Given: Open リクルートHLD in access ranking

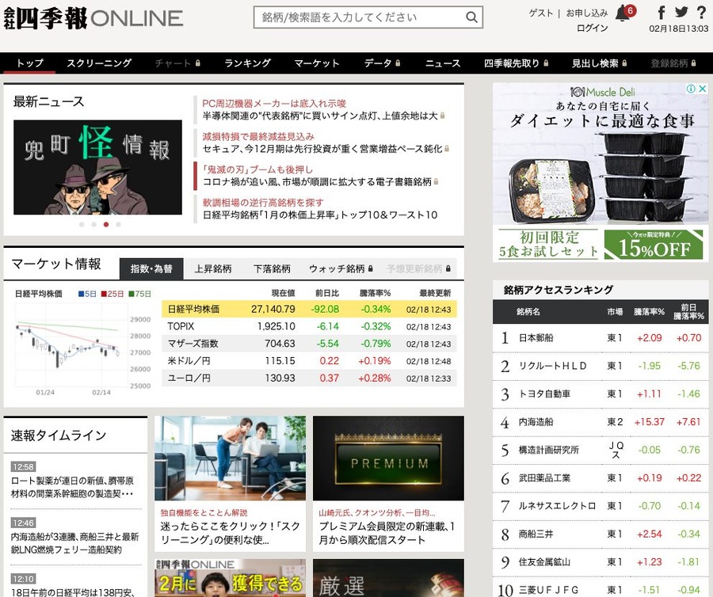Looking at the screenshot, I should [552, 366].
